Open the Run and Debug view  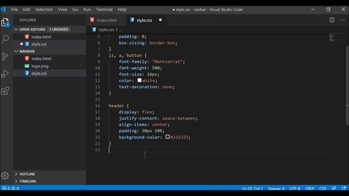[5, 73]
